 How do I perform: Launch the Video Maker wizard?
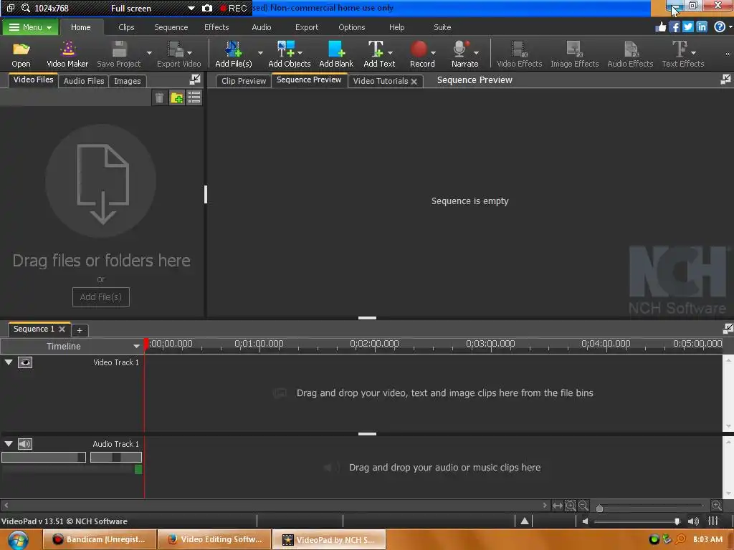(67, 54)
